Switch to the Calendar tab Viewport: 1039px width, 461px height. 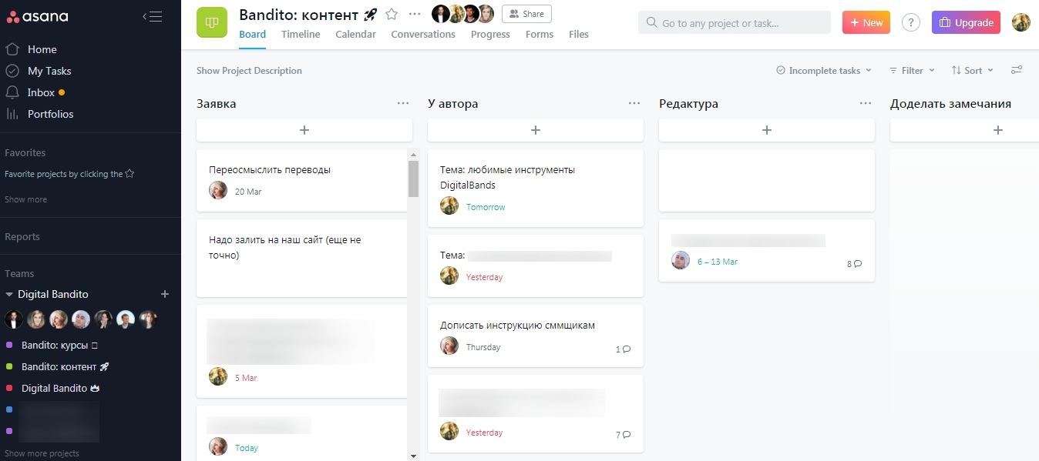(x=355, y=34)
